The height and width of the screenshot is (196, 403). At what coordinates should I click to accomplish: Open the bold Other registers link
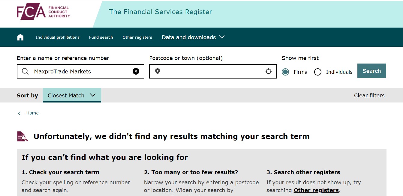pos(316,190)
